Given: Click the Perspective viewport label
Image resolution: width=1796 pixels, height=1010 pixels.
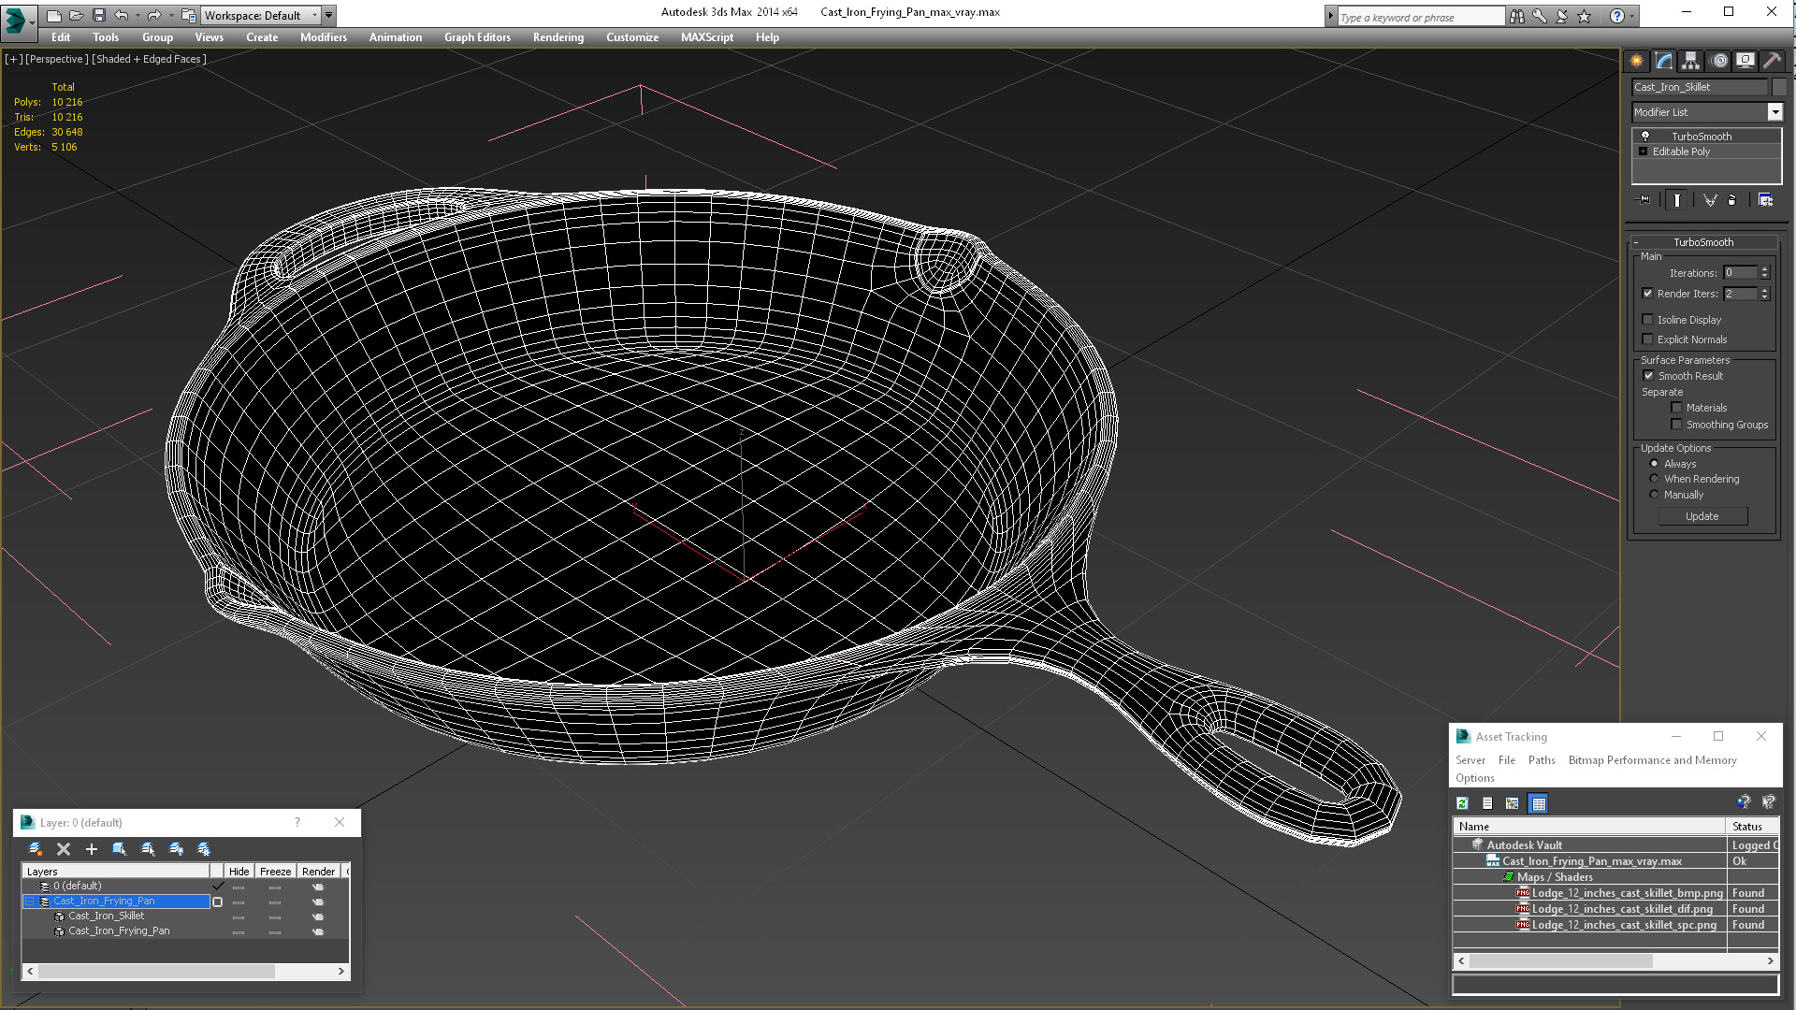Looking at the screenshot, I should [x=57, y=59].
